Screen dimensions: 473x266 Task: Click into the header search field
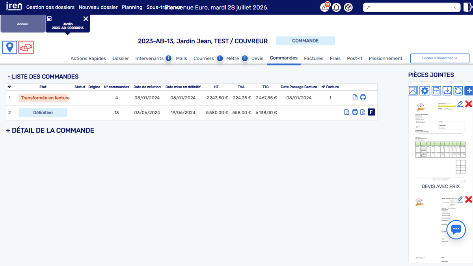click(x=410, y=7)
